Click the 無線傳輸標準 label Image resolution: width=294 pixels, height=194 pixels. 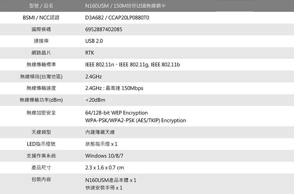[x=41, y=64]
